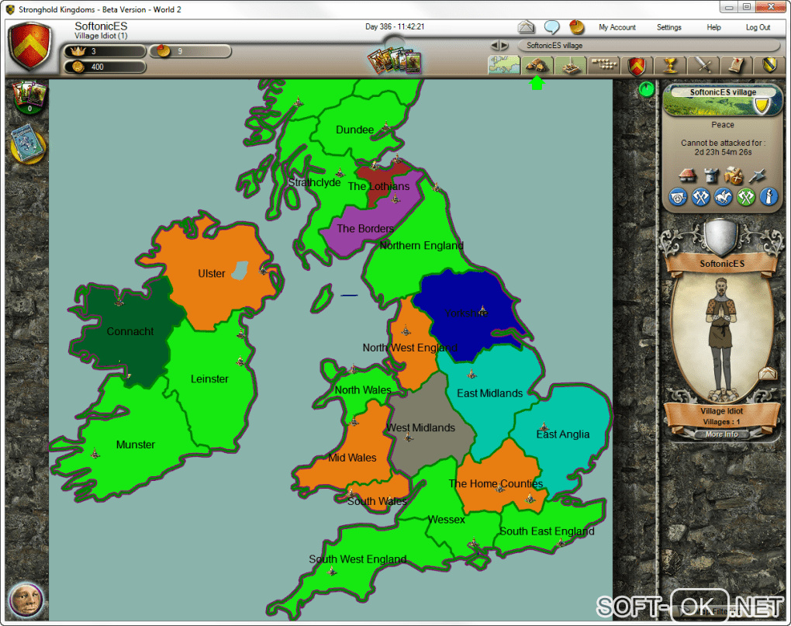This screenshot has width=791, height=626.
Task: Click the blue crossed axes button
Action: pos(700,197)
